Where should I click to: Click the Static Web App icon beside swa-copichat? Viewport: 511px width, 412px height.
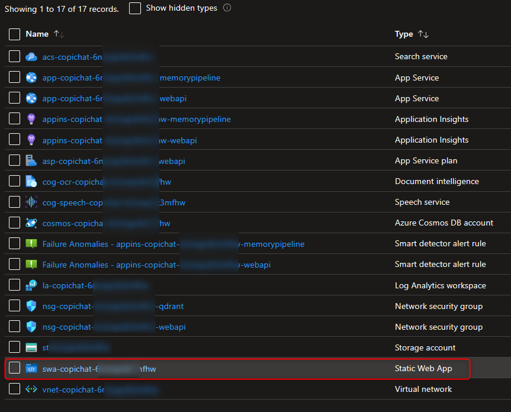click(x=31, y=368)
